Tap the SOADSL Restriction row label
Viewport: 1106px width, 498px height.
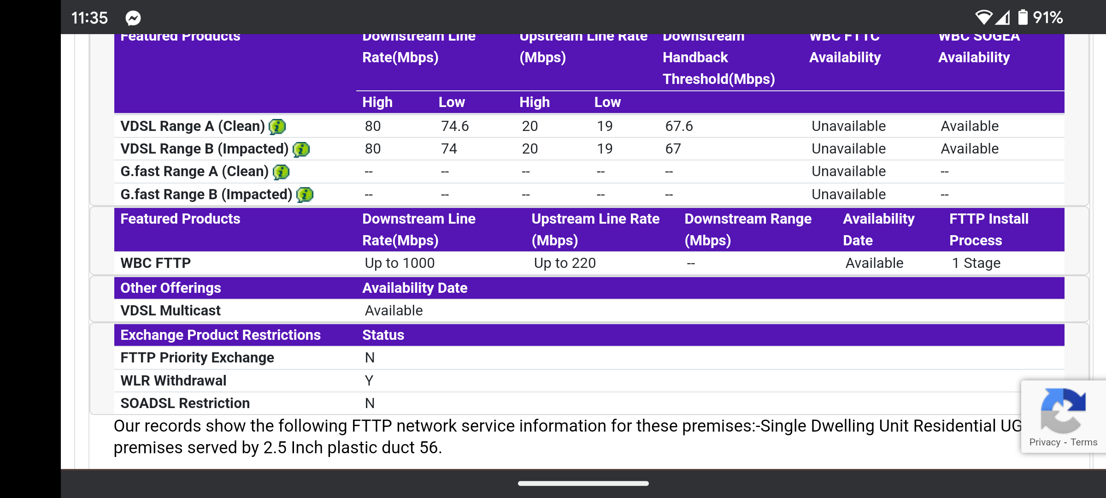185,403
